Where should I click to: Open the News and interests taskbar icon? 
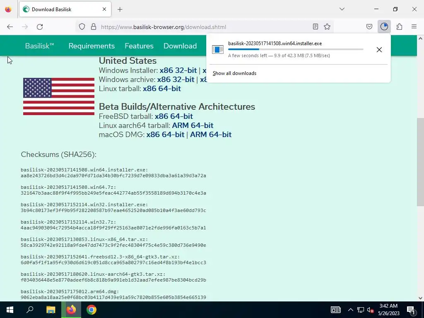pos(335,310)
